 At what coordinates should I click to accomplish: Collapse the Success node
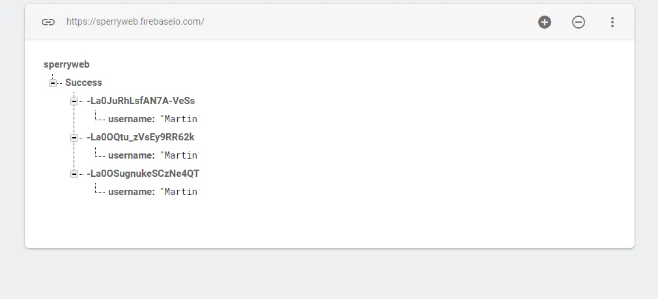53,83
